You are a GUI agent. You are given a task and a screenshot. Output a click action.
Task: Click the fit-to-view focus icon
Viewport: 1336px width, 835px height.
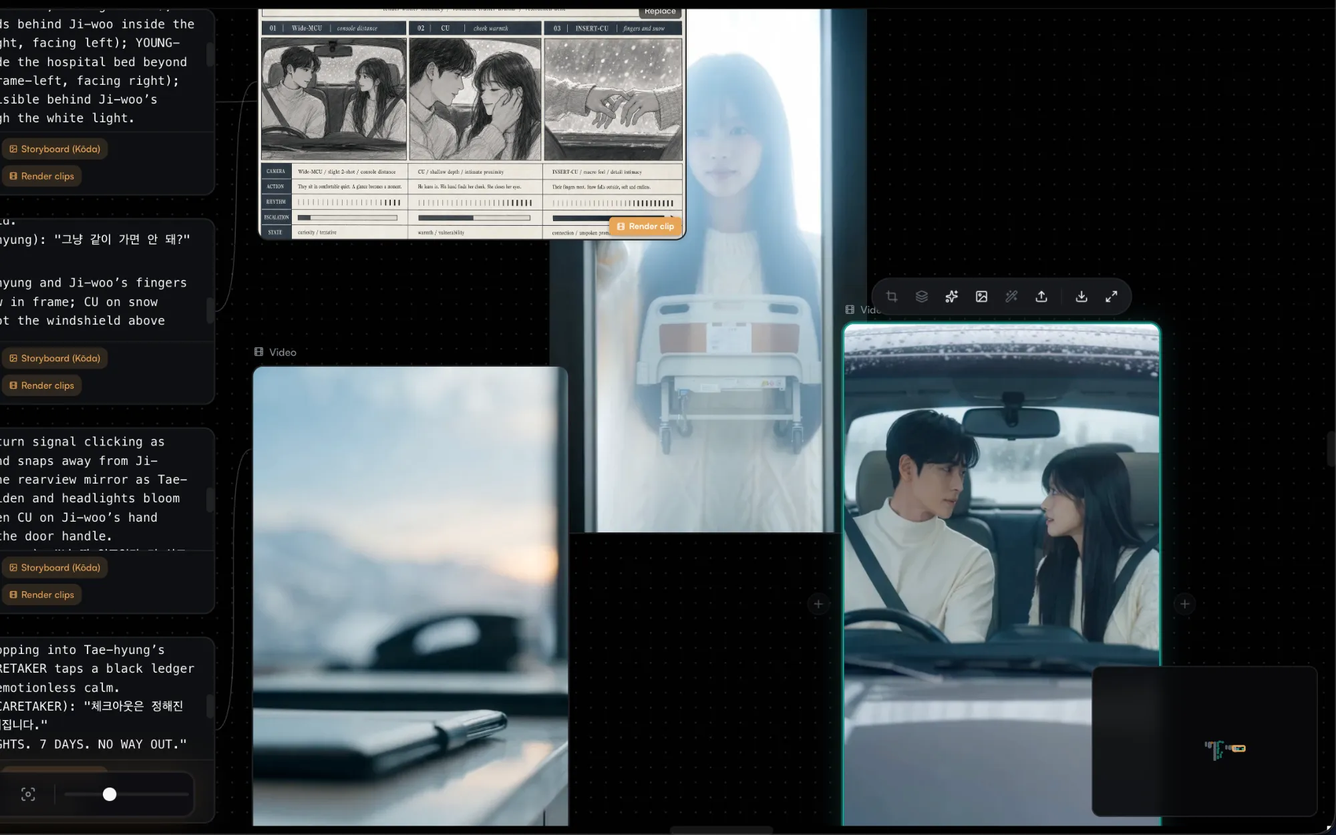pos(28,794)
